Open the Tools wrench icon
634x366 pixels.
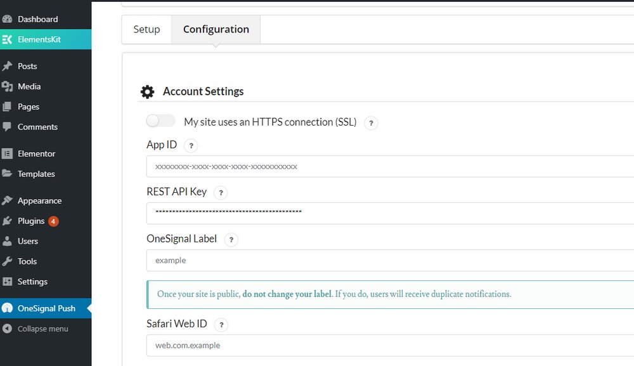tap(7, 261)
